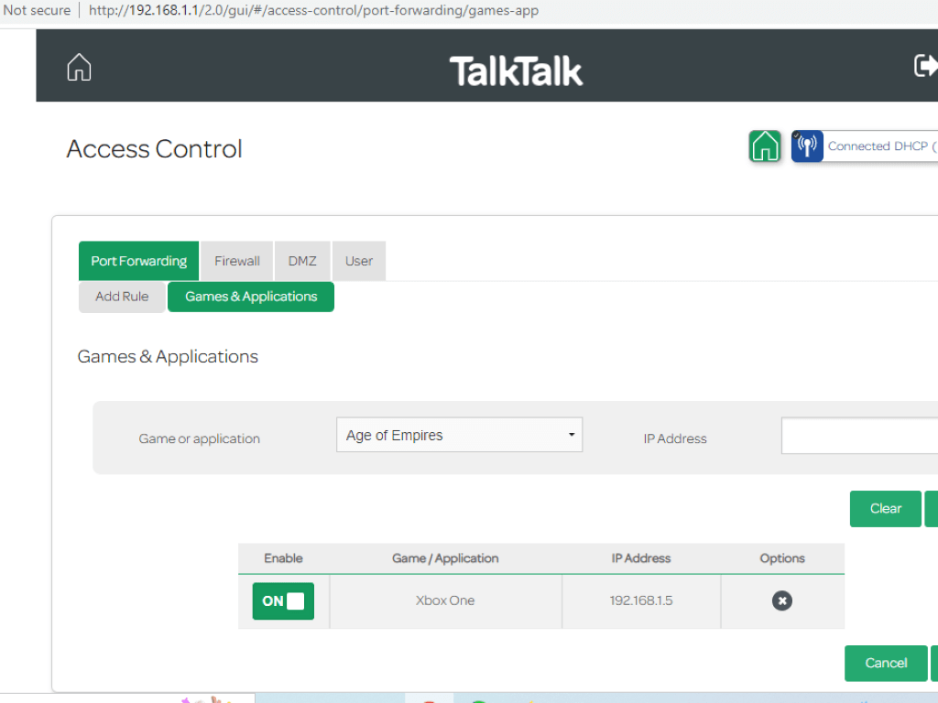Click the Enable column header
This screenshot has height=703, width=938.
pyautogui.click(x=284, y=558)
